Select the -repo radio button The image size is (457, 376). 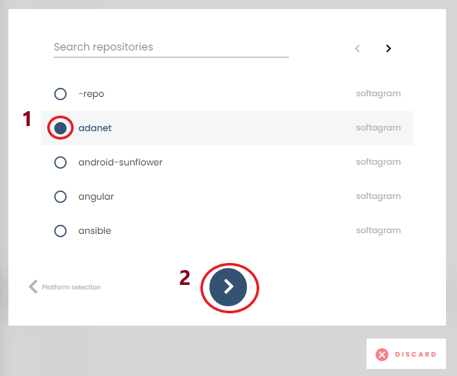(60, 94)
